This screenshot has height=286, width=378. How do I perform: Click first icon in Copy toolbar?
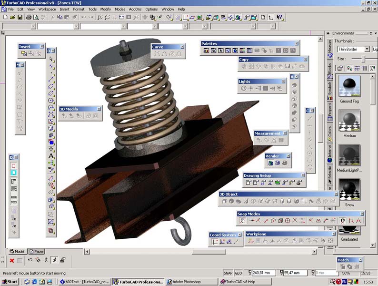tap(244, 66)
